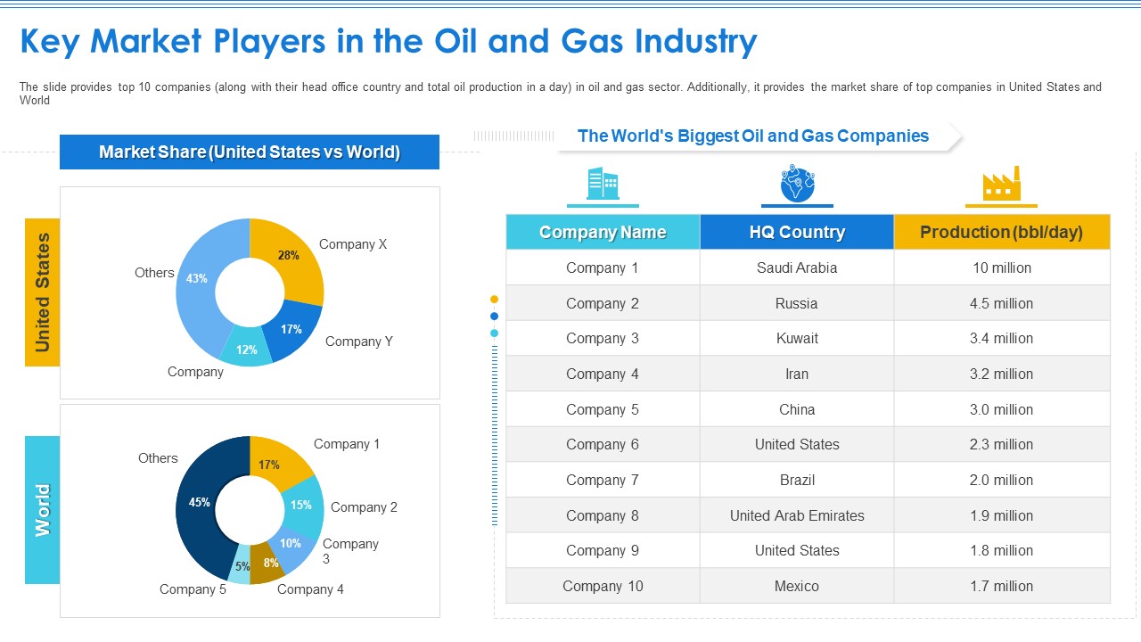Click the 2.3 million production cell
The height and width of the screenshot is (642, 1141).
tap(1002, 444)
